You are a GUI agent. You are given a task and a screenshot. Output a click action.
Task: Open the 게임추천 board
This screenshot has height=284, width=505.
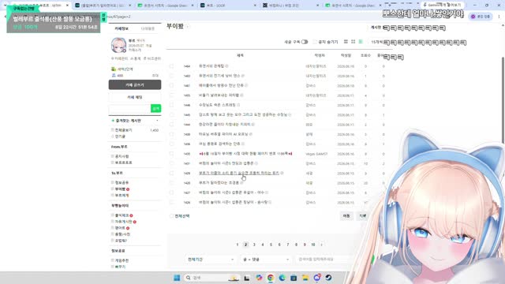[122, 261]
